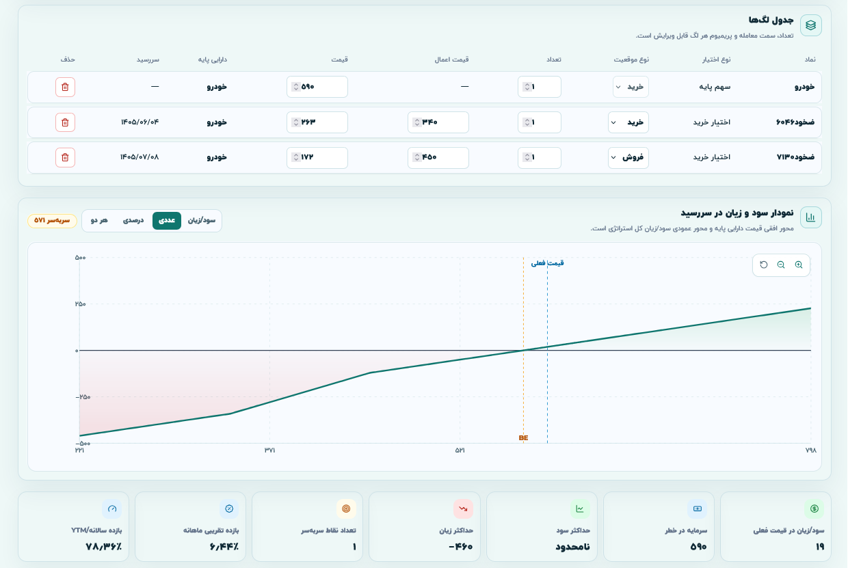The height and width of the screenshot is (568, 848).
Task: Click the expiry date ۱۴۰۵/۰۶/۰۴
Action: [x=140, y=122]
